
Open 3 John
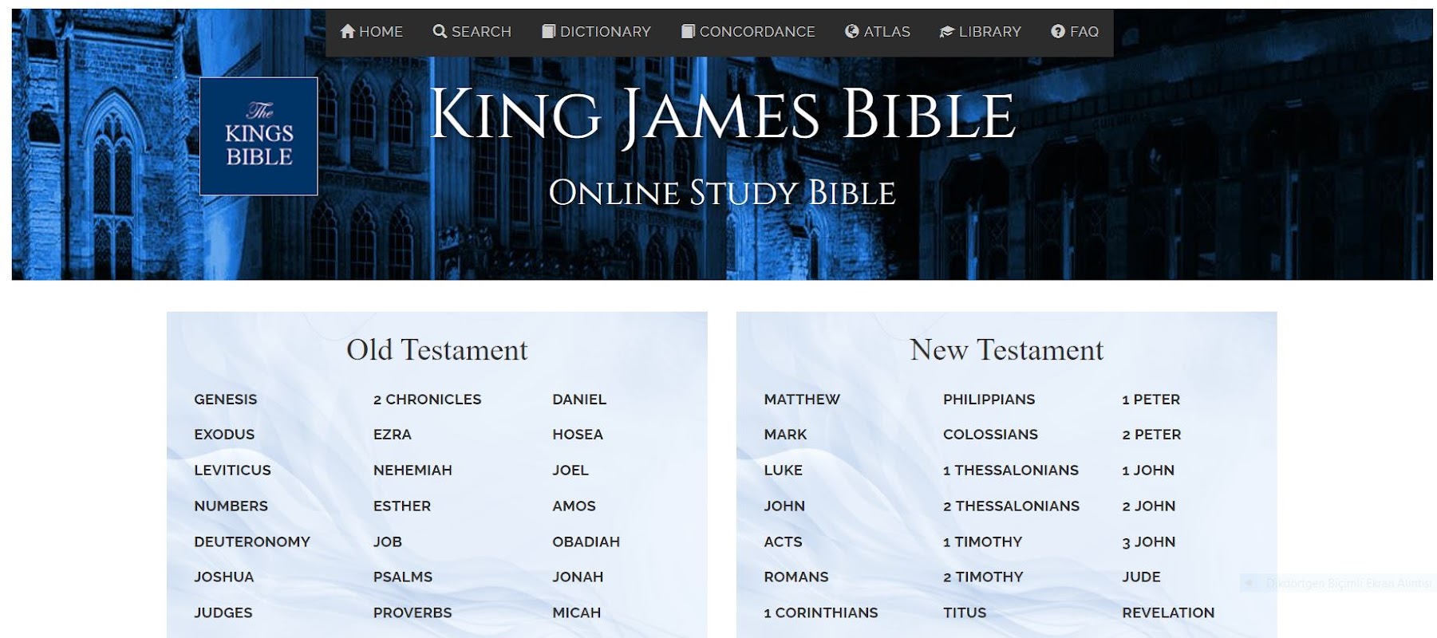click(x=1149, y=542)
